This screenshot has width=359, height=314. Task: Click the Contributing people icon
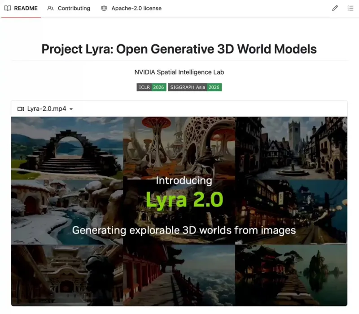[x=50, y=8]
